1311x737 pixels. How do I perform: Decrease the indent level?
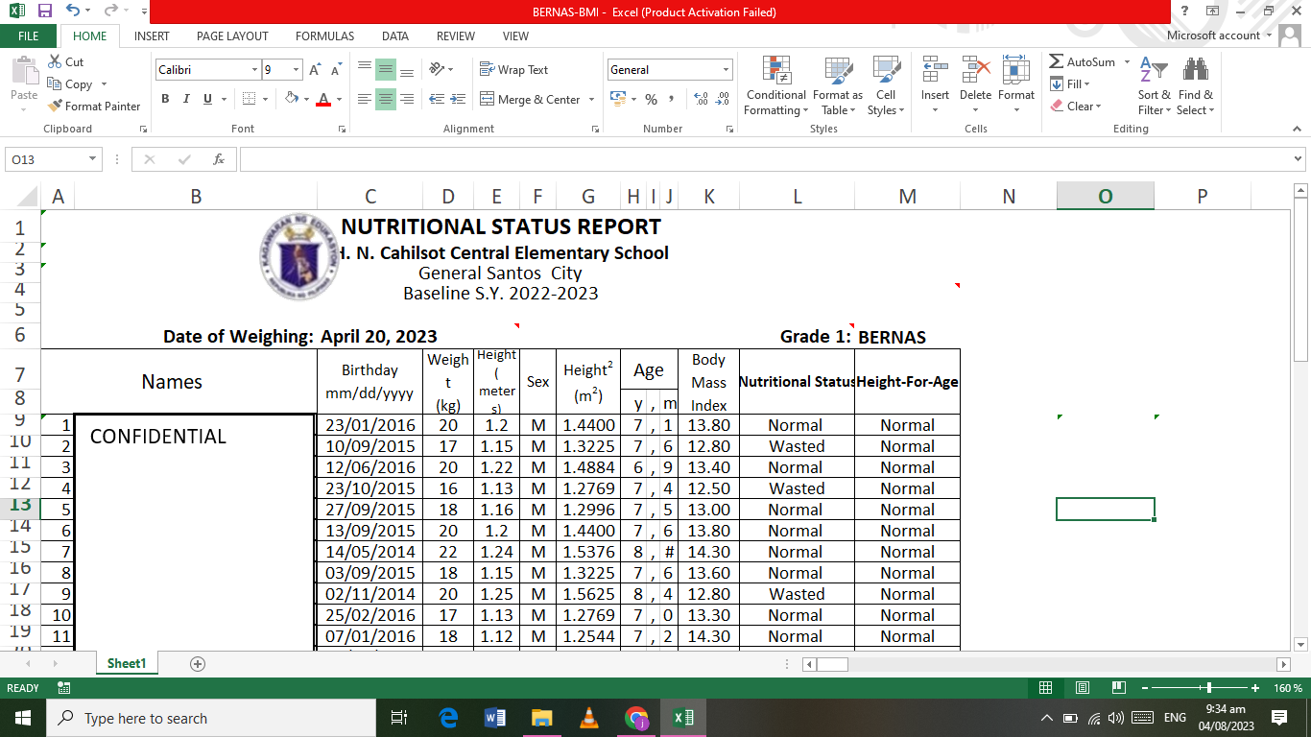[437, 99]
